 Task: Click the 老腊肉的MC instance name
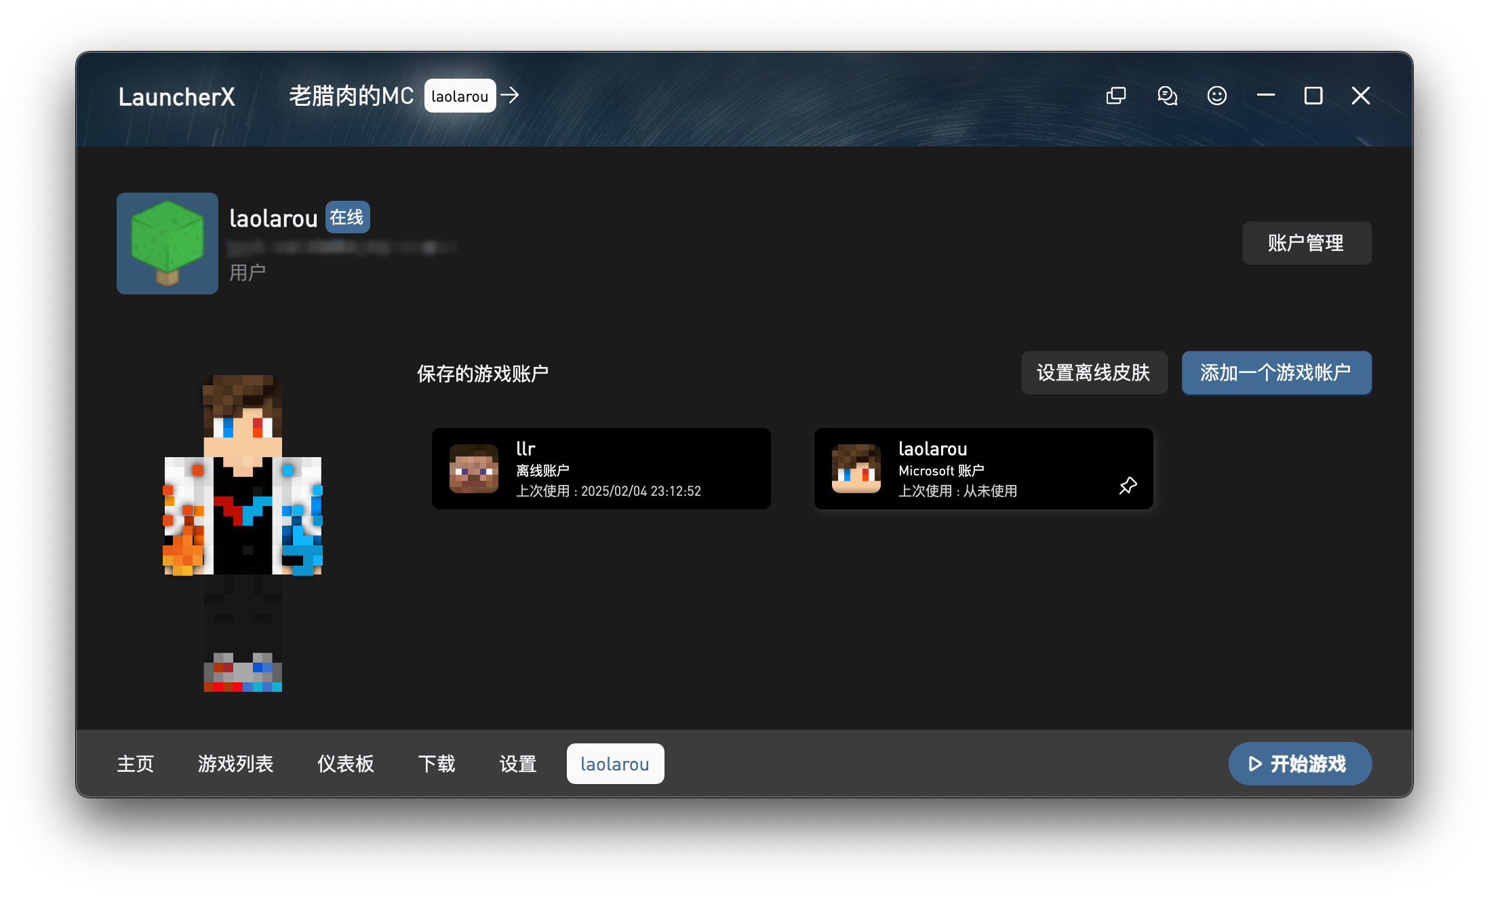(x=351, y=96)
